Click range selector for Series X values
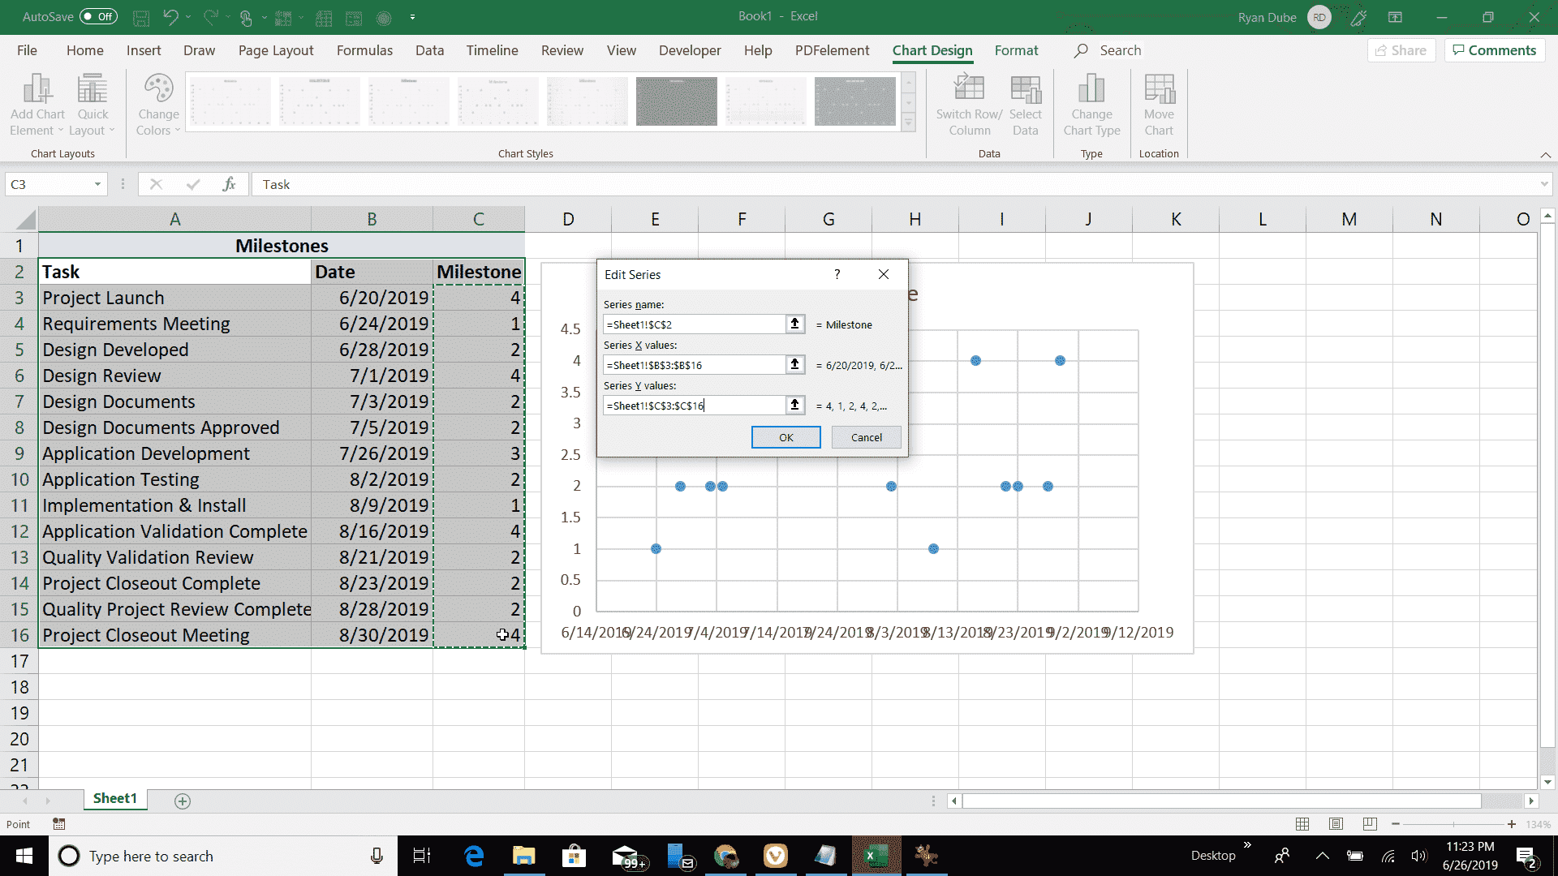Viewport: 1558px width, 876px height. coord(794,365)
